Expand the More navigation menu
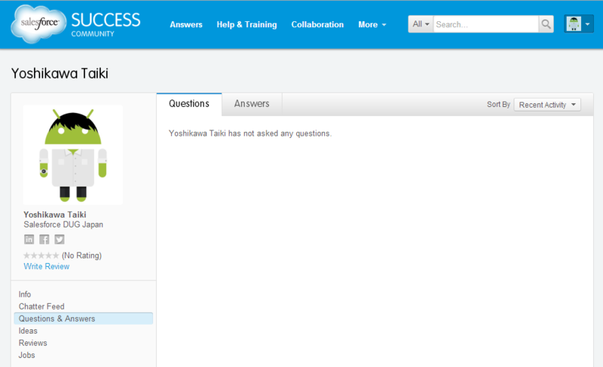The width and height of the screenshot is (603, 367). coord(372,25)
